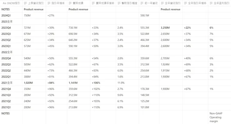This screenshot has width=231, height=124.
Task: Open the SNOW指引 title column header
Action: pyautogui.click(x=11, y=3)
